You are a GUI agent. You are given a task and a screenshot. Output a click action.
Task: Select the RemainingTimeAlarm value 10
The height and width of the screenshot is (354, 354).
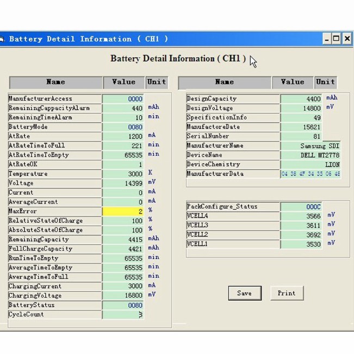(x=123, y=117)
